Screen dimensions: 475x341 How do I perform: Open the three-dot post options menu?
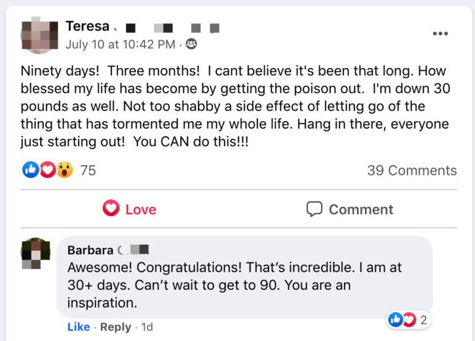tap(440, 33)
